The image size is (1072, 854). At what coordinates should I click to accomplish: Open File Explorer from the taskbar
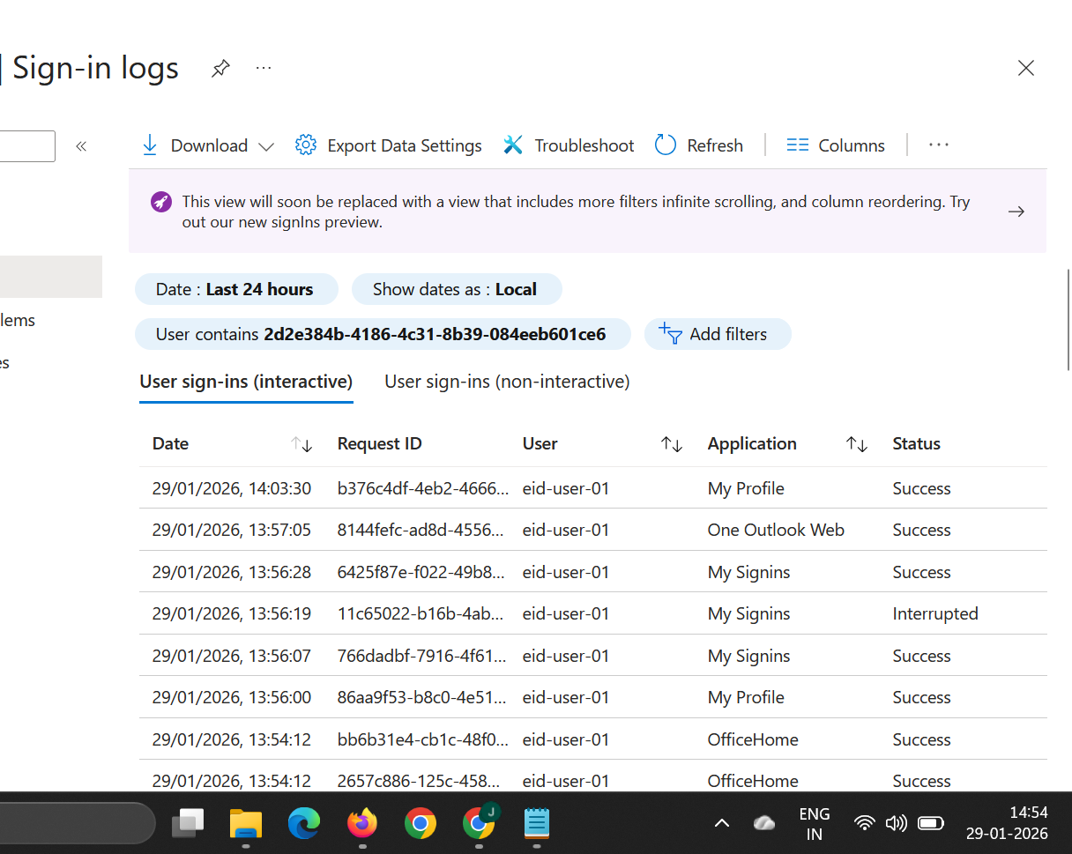(x=245, y=824)
